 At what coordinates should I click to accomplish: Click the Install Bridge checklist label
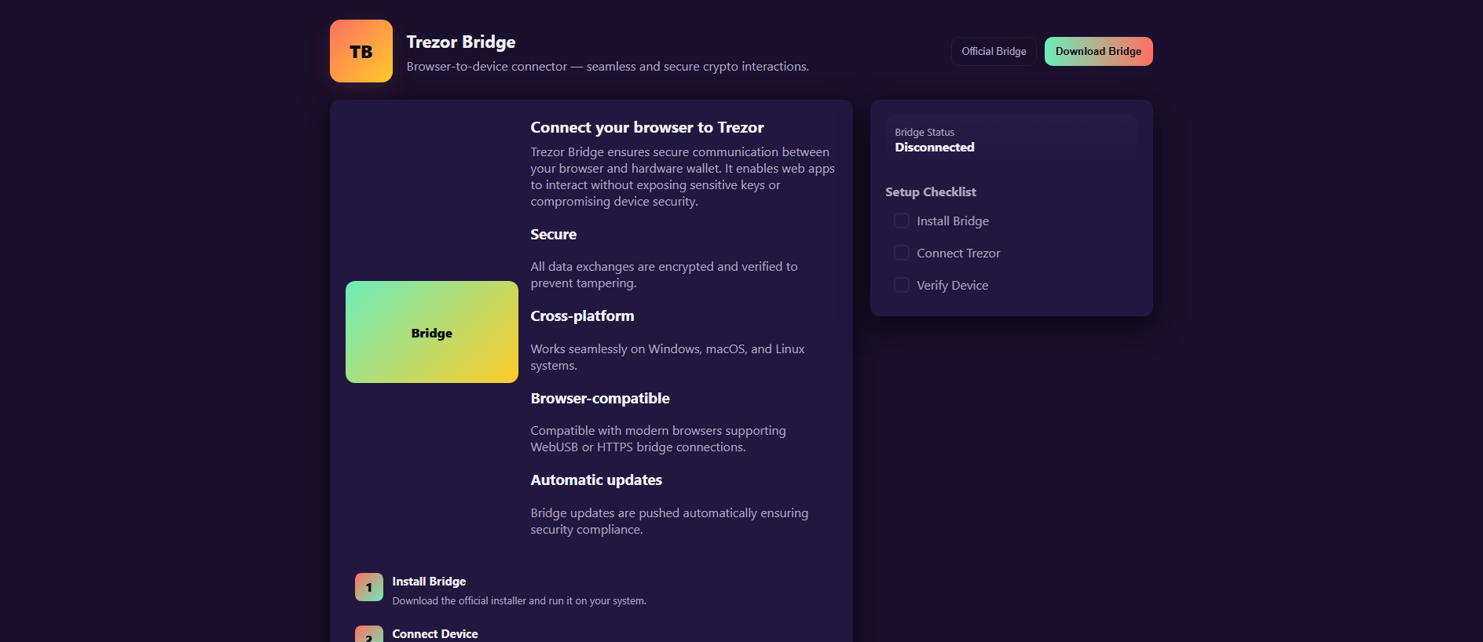coord(953,221)
